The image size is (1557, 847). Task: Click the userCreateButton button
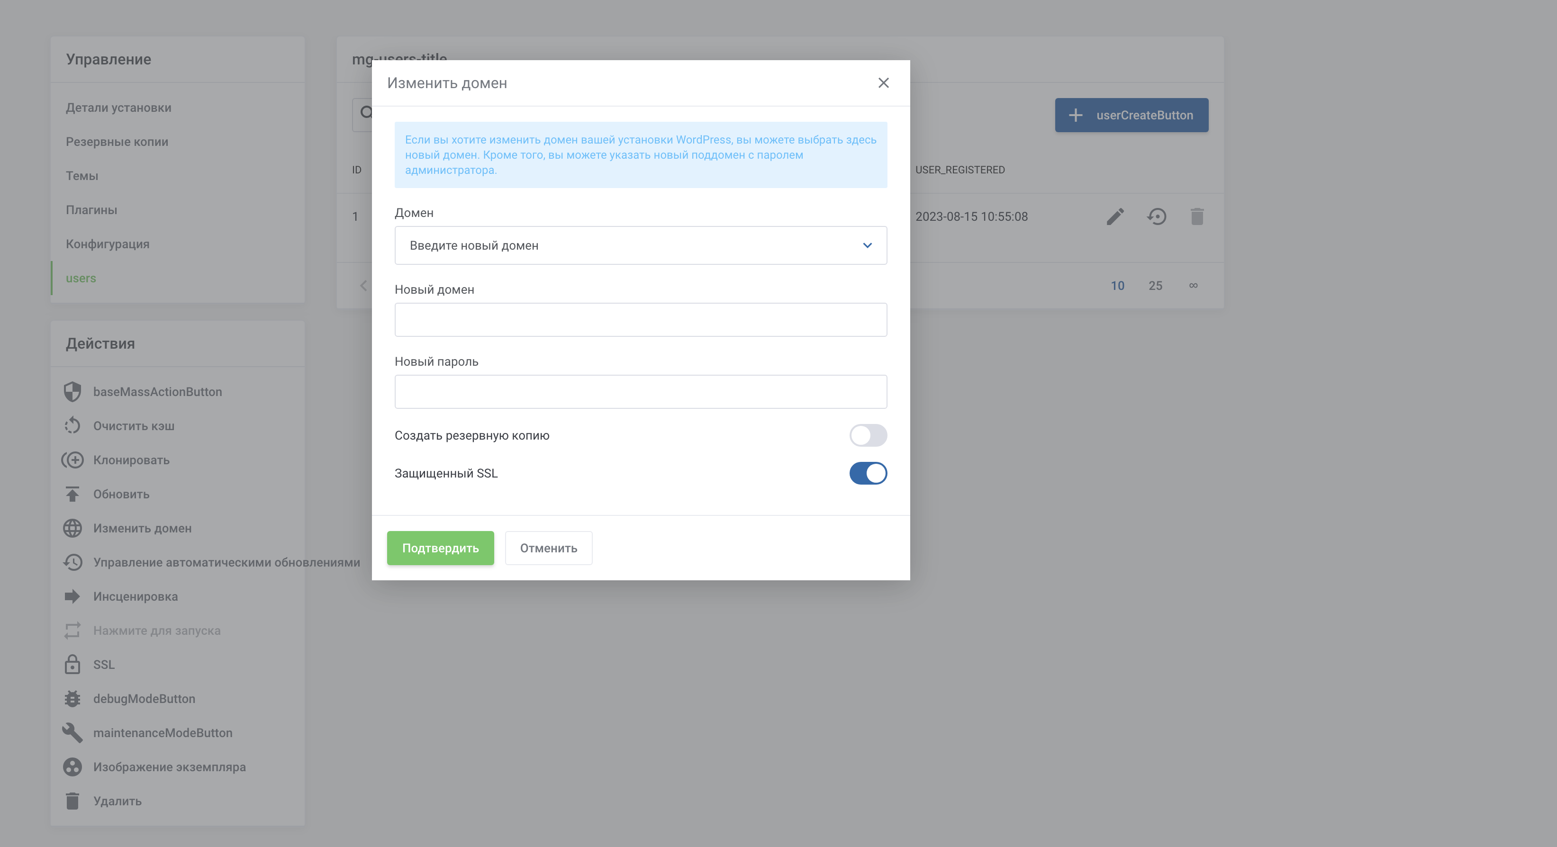coord(1132,115)
